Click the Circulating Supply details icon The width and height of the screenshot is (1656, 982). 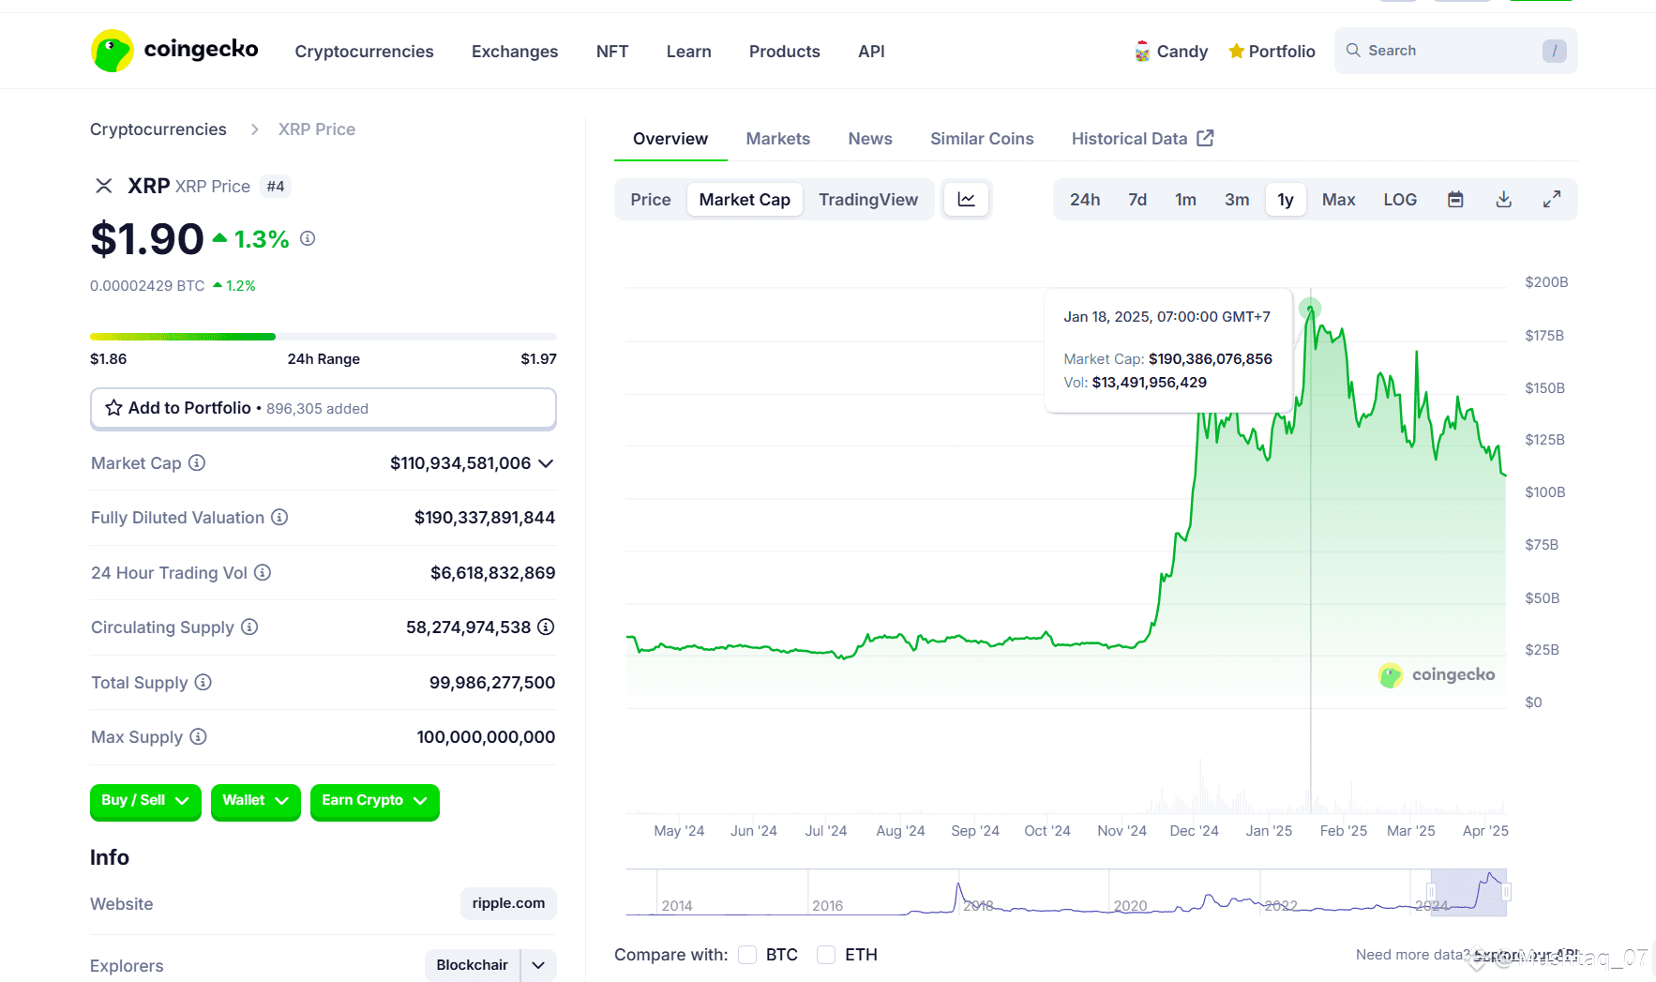pos(546,627)
